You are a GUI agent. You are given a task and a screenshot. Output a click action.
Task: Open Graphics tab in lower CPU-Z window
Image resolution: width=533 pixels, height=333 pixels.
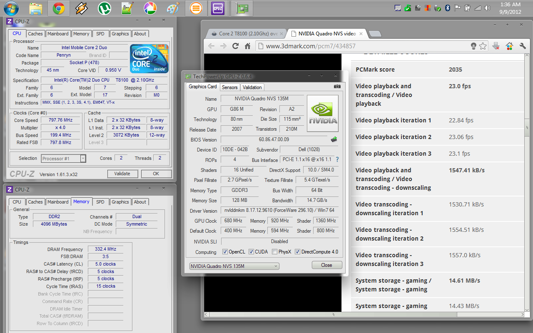(x=120, y=202)
